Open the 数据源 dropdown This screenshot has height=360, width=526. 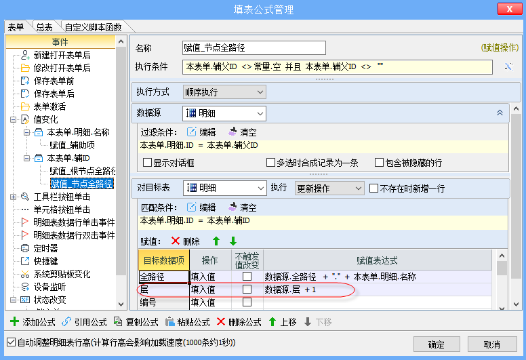click(x=224, y=113)
